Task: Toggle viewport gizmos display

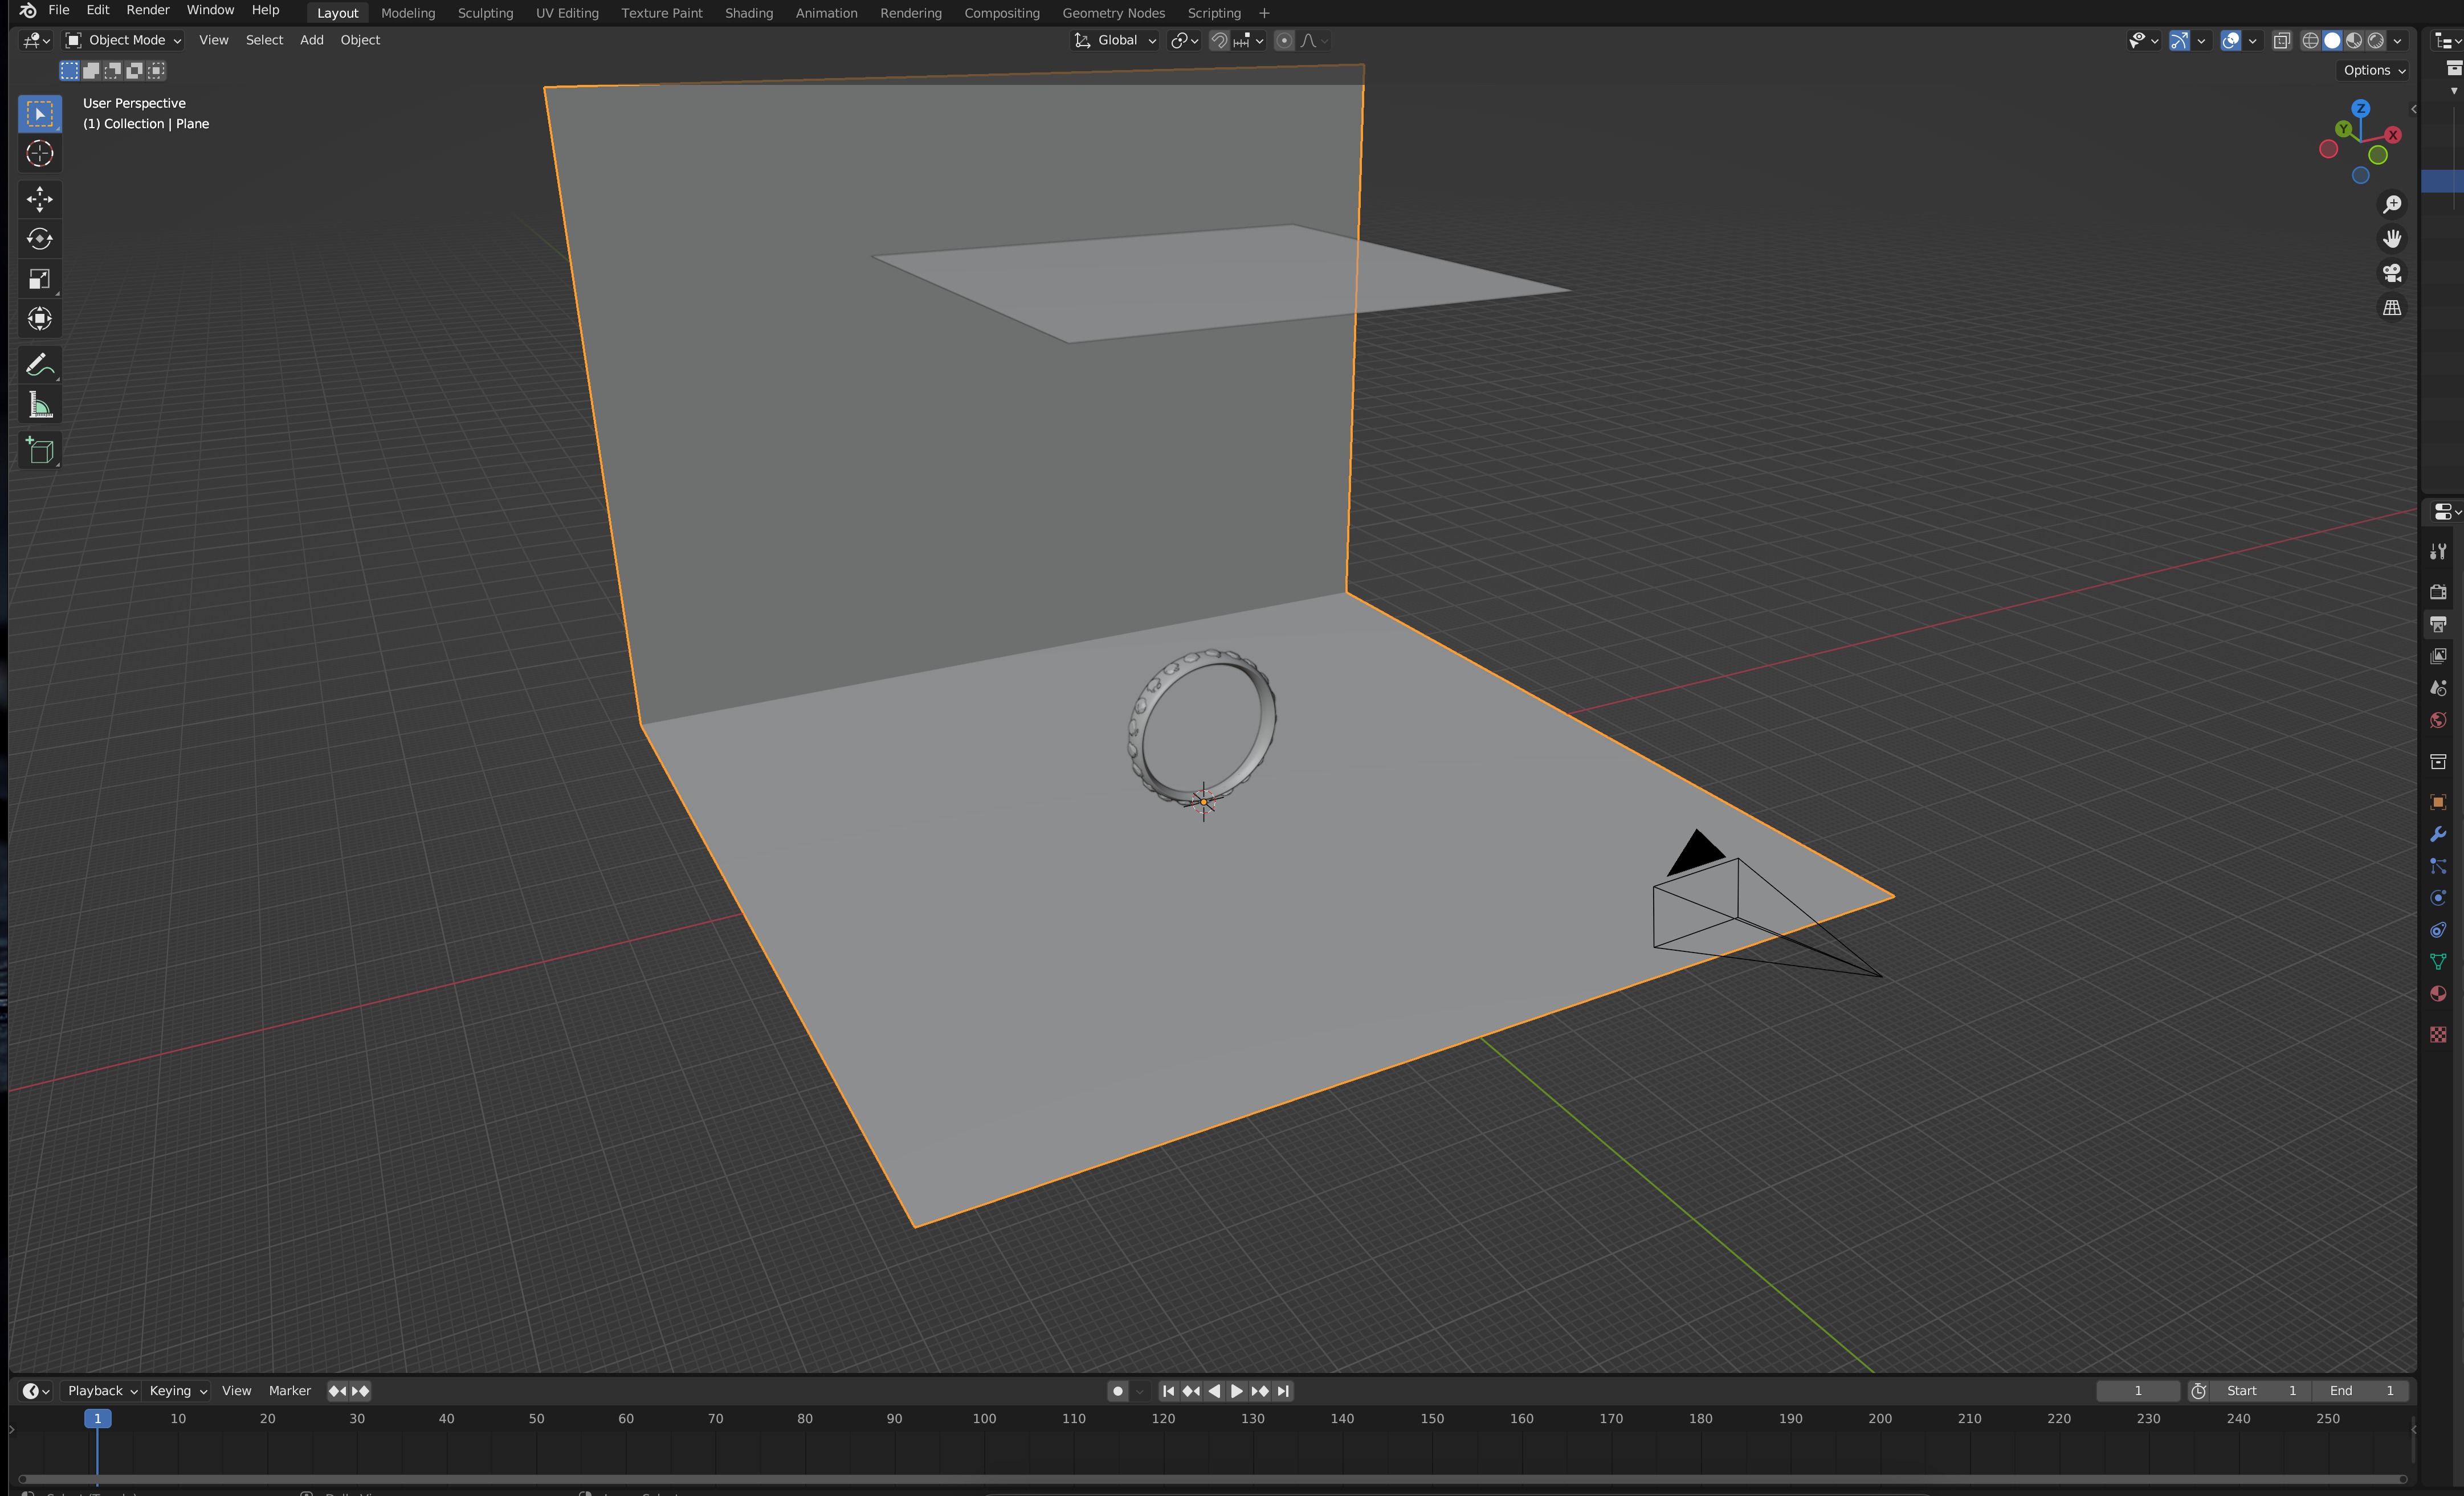Action: pyautogui.click(x=2179, y=41)
